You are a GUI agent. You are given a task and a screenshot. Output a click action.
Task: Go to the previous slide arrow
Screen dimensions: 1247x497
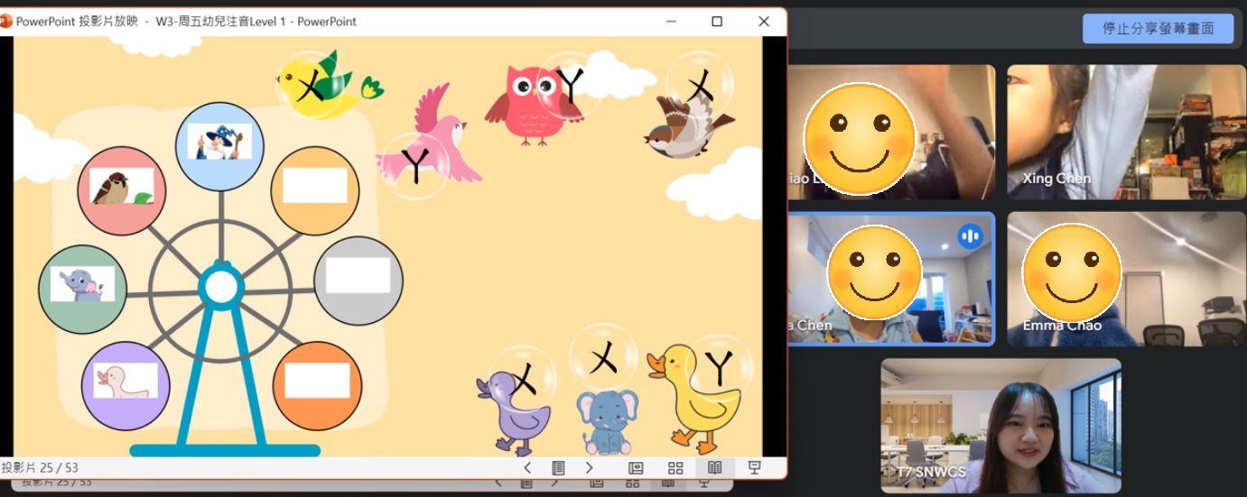[x=527, y=467]
